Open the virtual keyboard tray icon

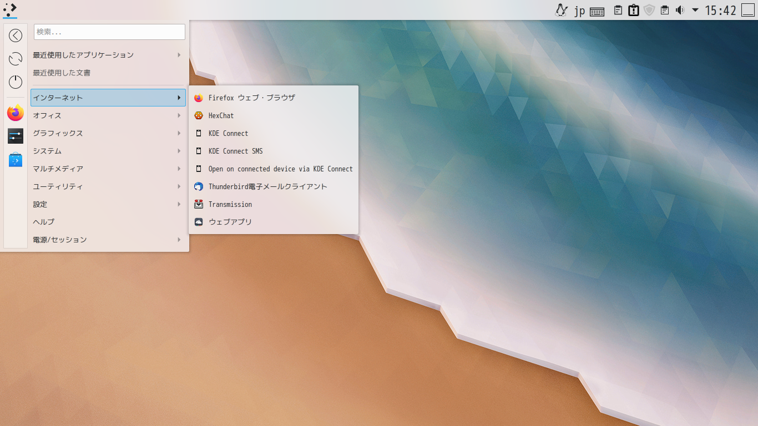click(597, 11)
